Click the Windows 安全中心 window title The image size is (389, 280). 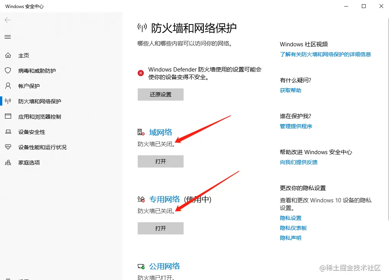pos(24,7)
